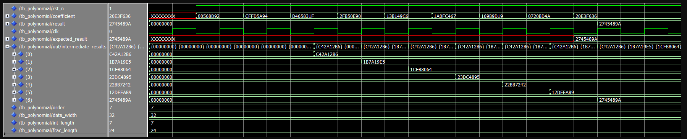Select the int_length diamond icon

coord(14,123)
